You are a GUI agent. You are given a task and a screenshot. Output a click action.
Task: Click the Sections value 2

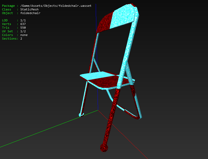21,39
